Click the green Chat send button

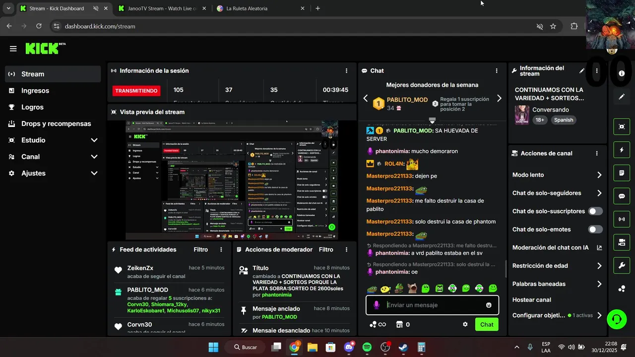487,324
